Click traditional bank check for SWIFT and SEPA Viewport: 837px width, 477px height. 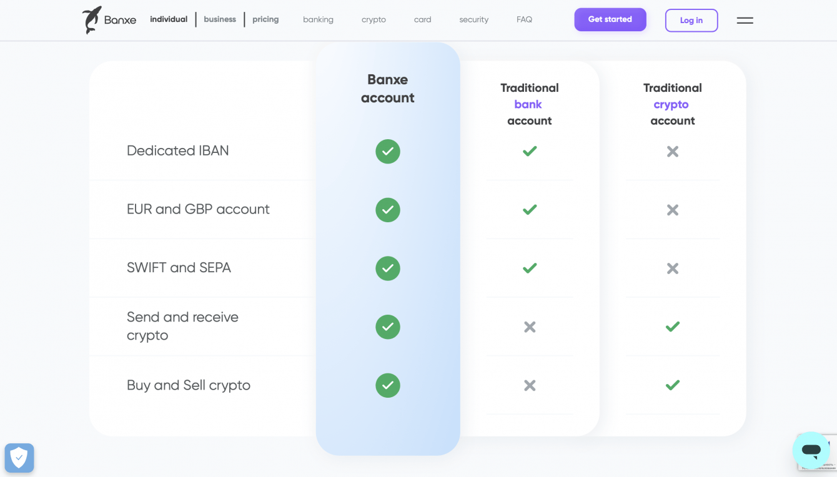click(530, 268)
